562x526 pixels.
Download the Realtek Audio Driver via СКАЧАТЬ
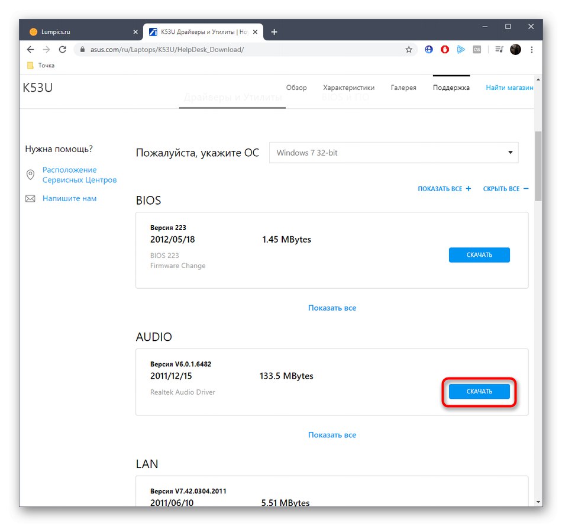point(479,391)
